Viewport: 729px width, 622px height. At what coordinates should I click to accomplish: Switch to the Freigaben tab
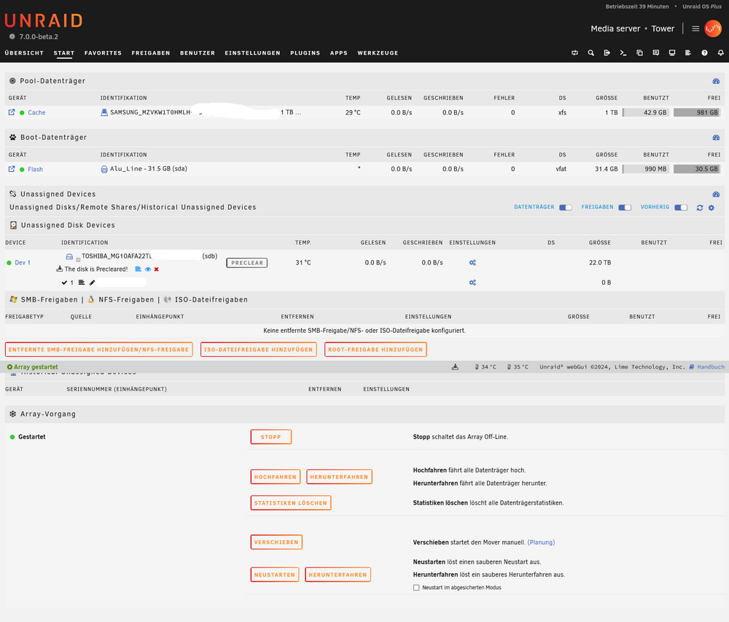(151, 53)
